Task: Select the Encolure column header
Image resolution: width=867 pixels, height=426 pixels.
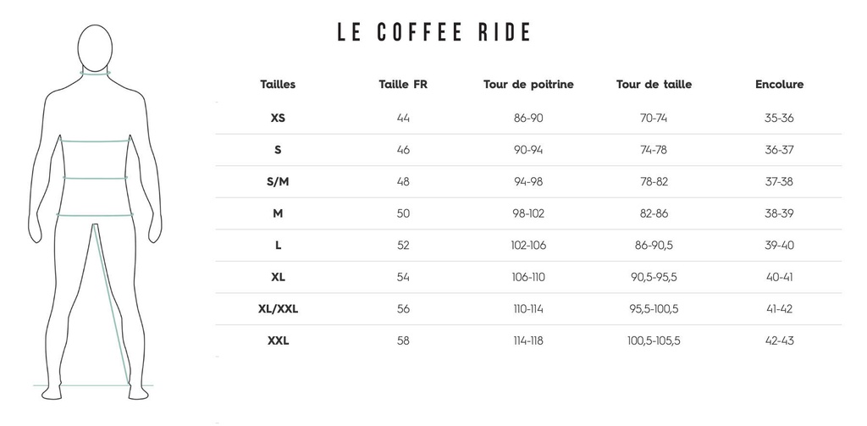Action: [779, 85]
